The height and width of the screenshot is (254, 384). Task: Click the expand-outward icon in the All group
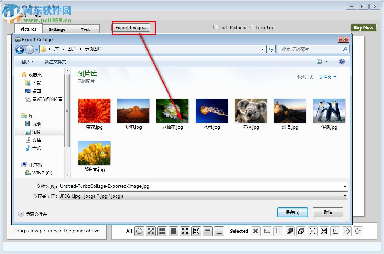tap(185, 231)
